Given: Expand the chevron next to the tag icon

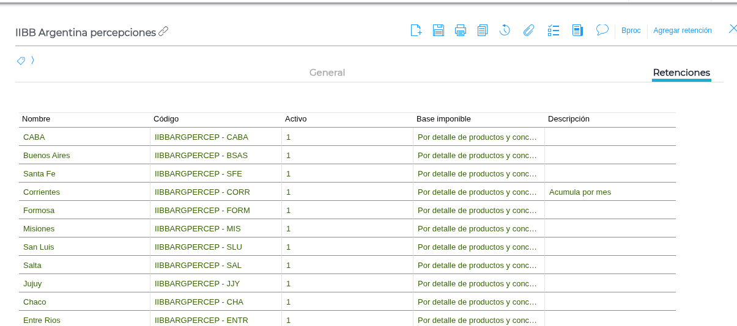Looking at the screenshot, I should click(x=32, y=60).
